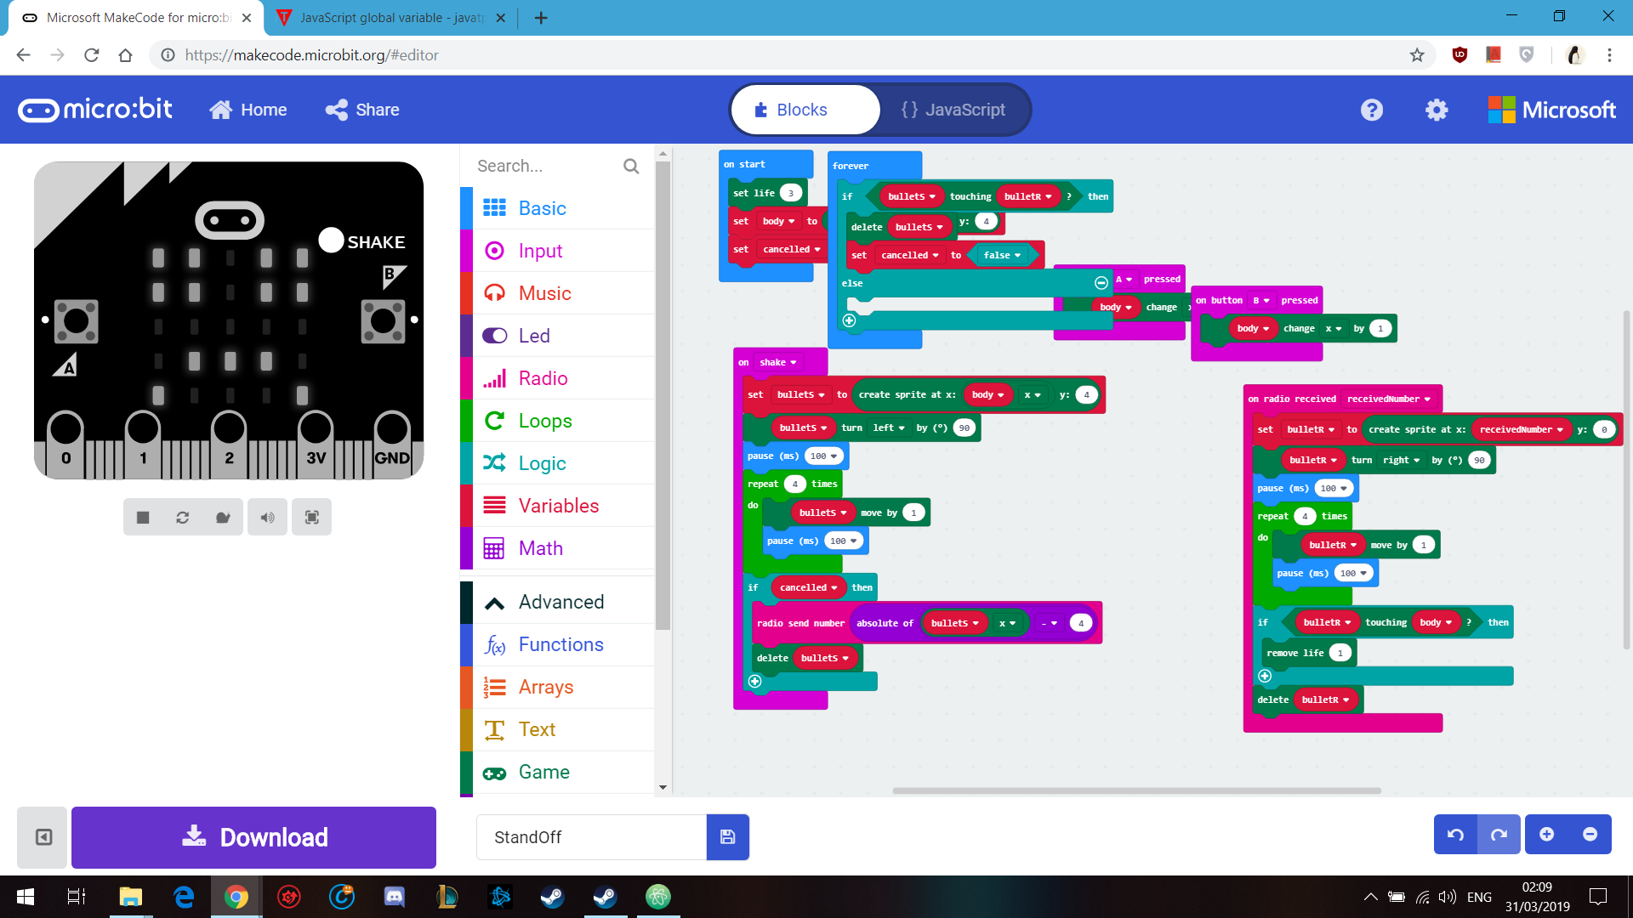Stop the micro:bit simulator

pos(143,518)
